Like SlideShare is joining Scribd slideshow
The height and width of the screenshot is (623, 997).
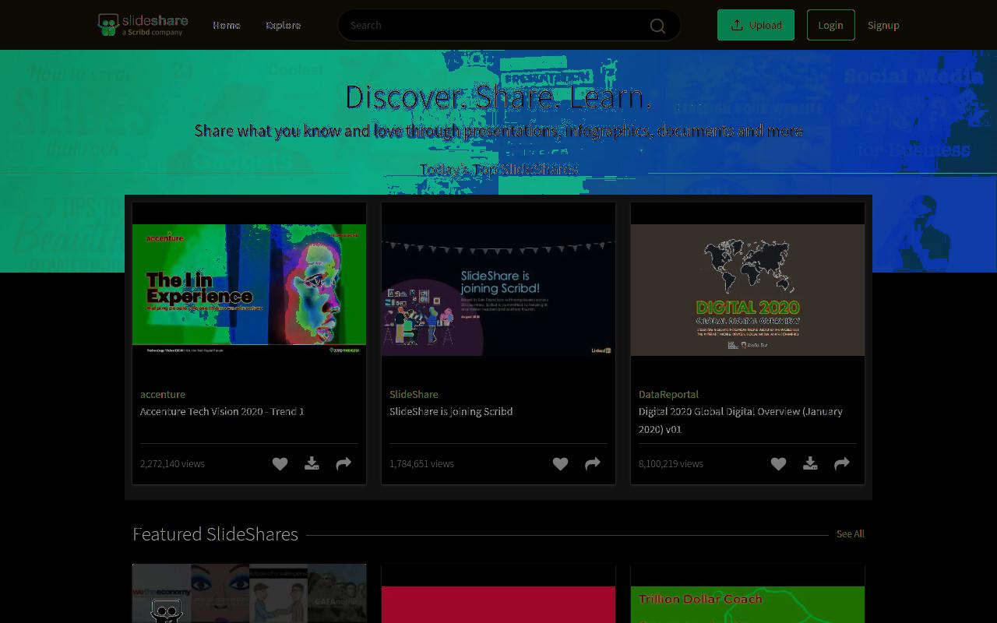pos(561,463)
